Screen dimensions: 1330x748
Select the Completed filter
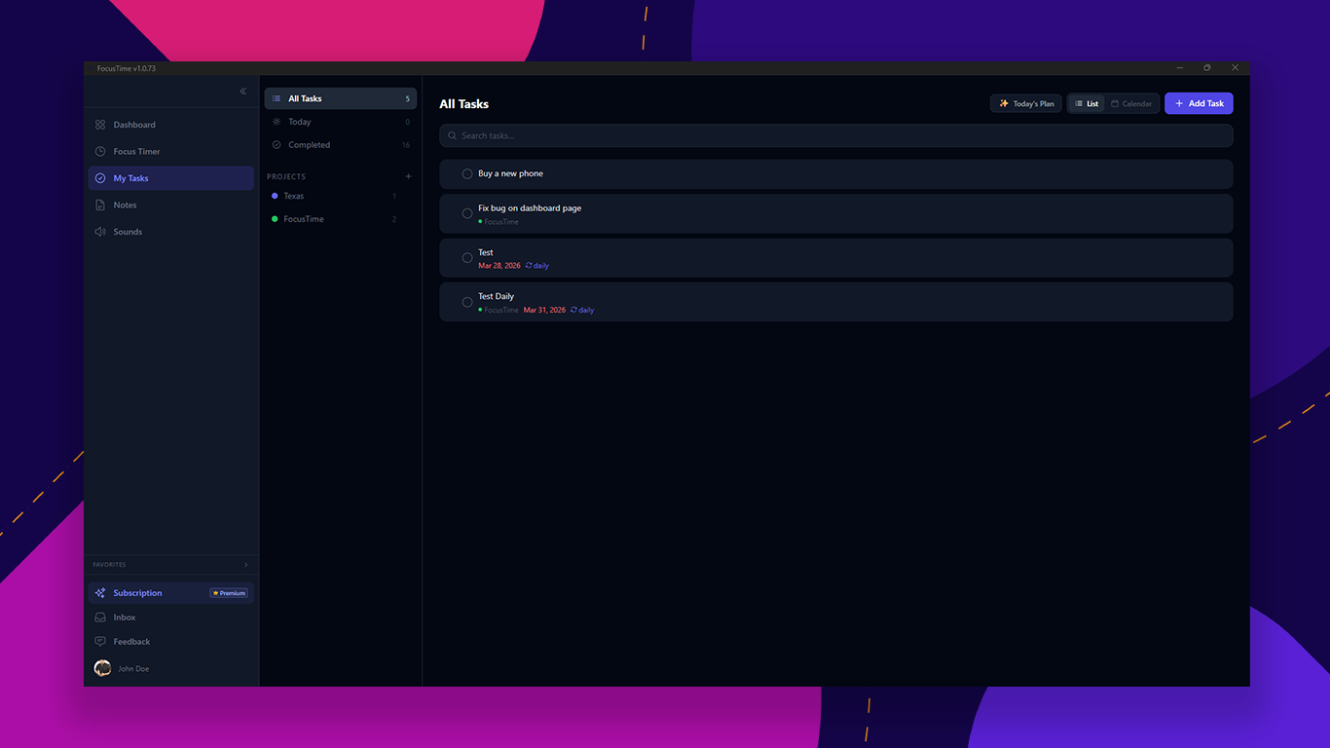pos(341,145)
